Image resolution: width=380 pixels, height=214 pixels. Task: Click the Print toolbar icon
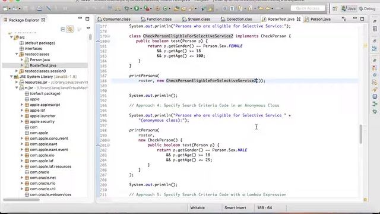click(x=39, y=8)
